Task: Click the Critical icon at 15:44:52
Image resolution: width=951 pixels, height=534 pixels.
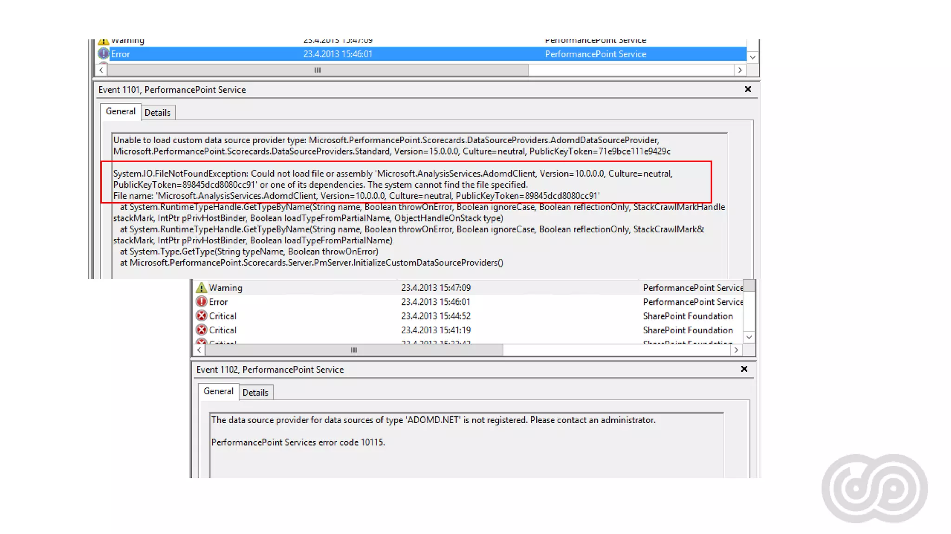Action: 201,316
